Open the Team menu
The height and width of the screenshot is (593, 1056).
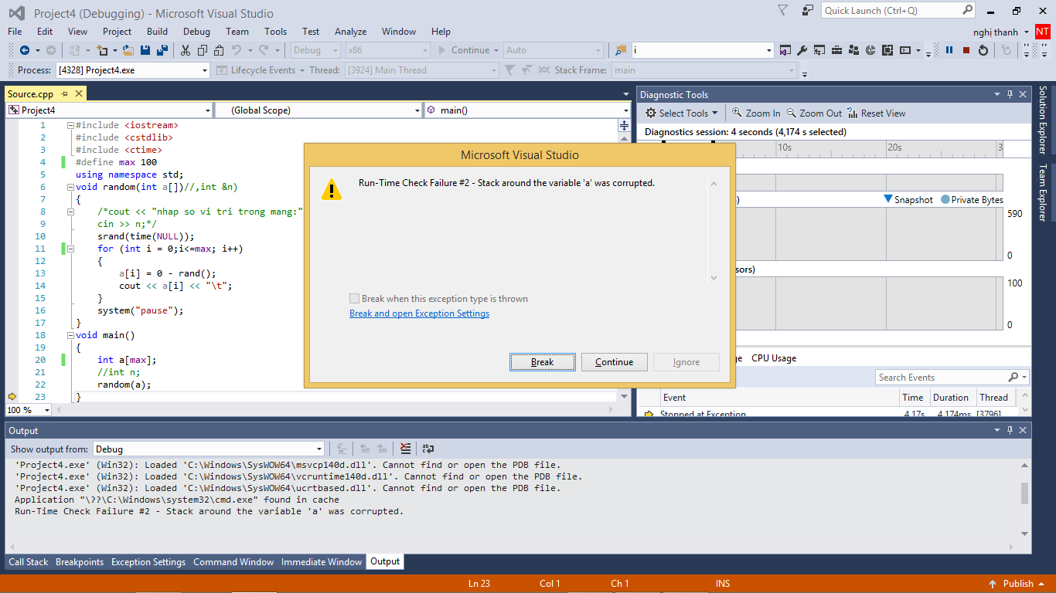click(x=237, y=32)
